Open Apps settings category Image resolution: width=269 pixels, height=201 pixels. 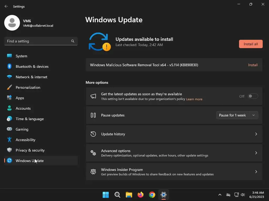[x=41, y=98]
